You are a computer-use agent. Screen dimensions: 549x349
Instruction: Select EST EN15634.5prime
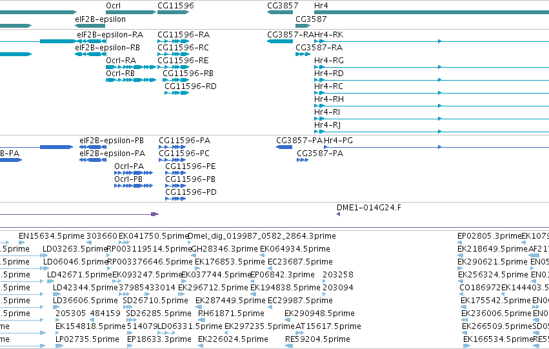coord(52,236)
